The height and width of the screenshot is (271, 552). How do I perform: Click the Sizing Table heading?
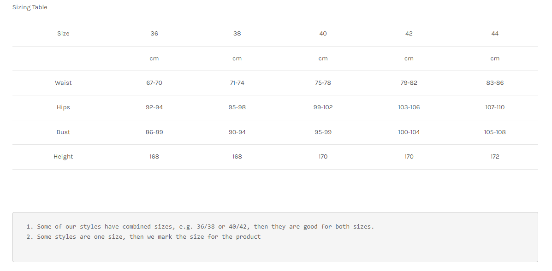30,7
